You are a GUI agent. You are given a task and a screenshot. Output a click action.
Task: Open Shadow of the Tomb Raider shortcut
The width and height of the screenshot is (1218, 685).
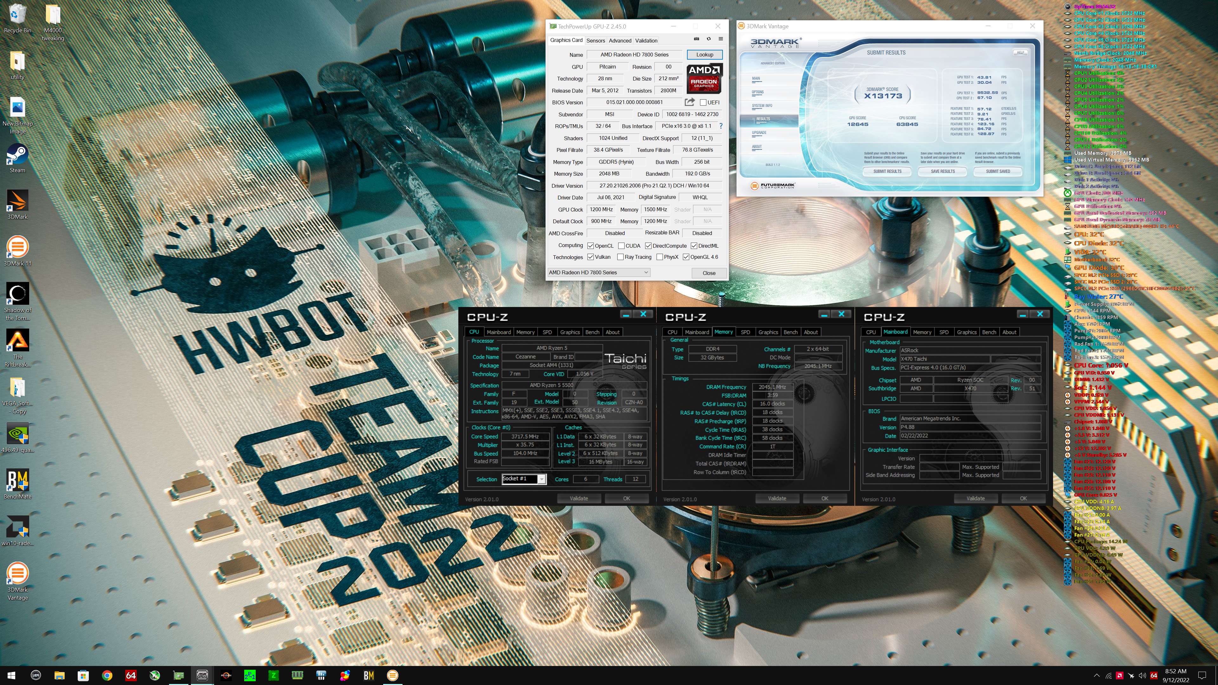click(x=17, y=302)
